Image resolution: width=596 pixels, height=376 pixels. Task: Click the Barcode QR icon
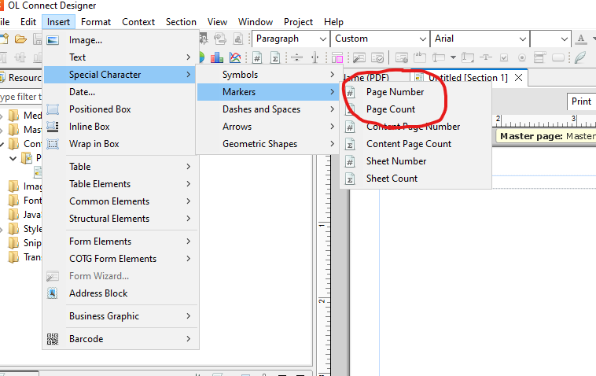(53, 339)
